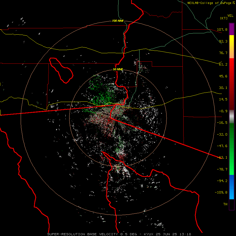Select the 61.2 velocity scale value

point(223,65)
